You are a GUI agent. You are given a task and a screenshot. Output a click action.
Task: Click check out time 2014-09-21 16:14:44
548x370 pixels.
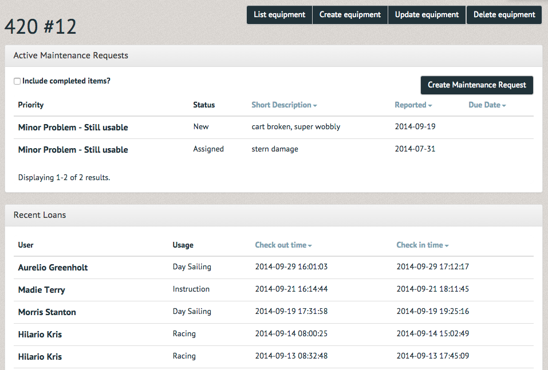tap(291, 289)
